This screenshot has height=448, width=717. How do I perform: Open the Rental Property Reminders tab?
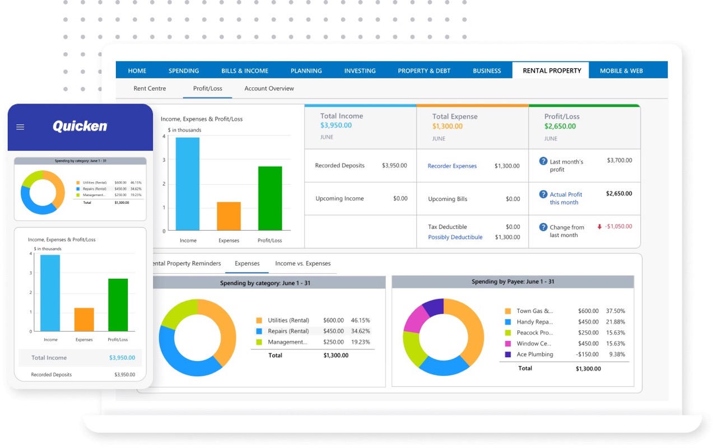187,263
